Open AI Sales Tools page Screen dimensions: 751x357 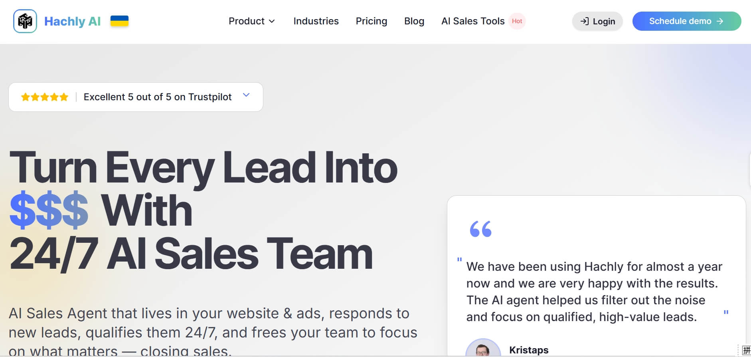click(473, 21)
